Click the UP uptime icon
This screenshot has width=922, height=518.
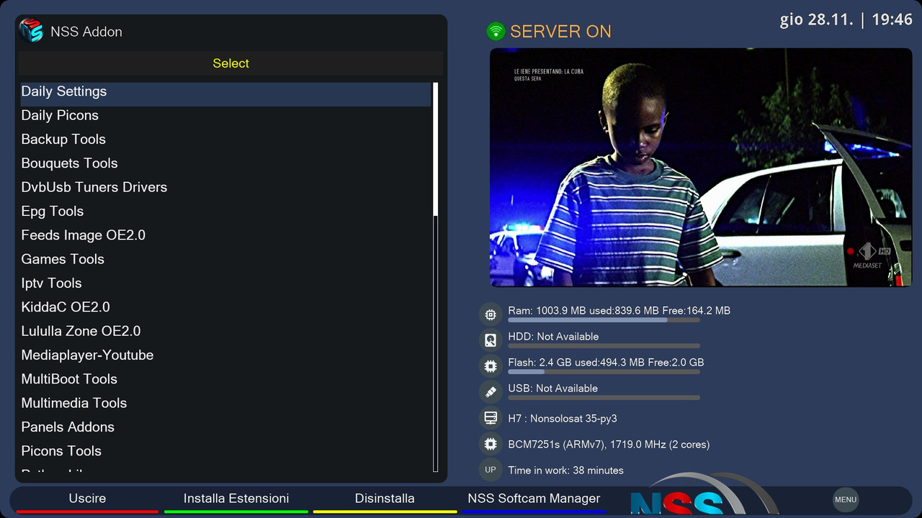(491, 470)
